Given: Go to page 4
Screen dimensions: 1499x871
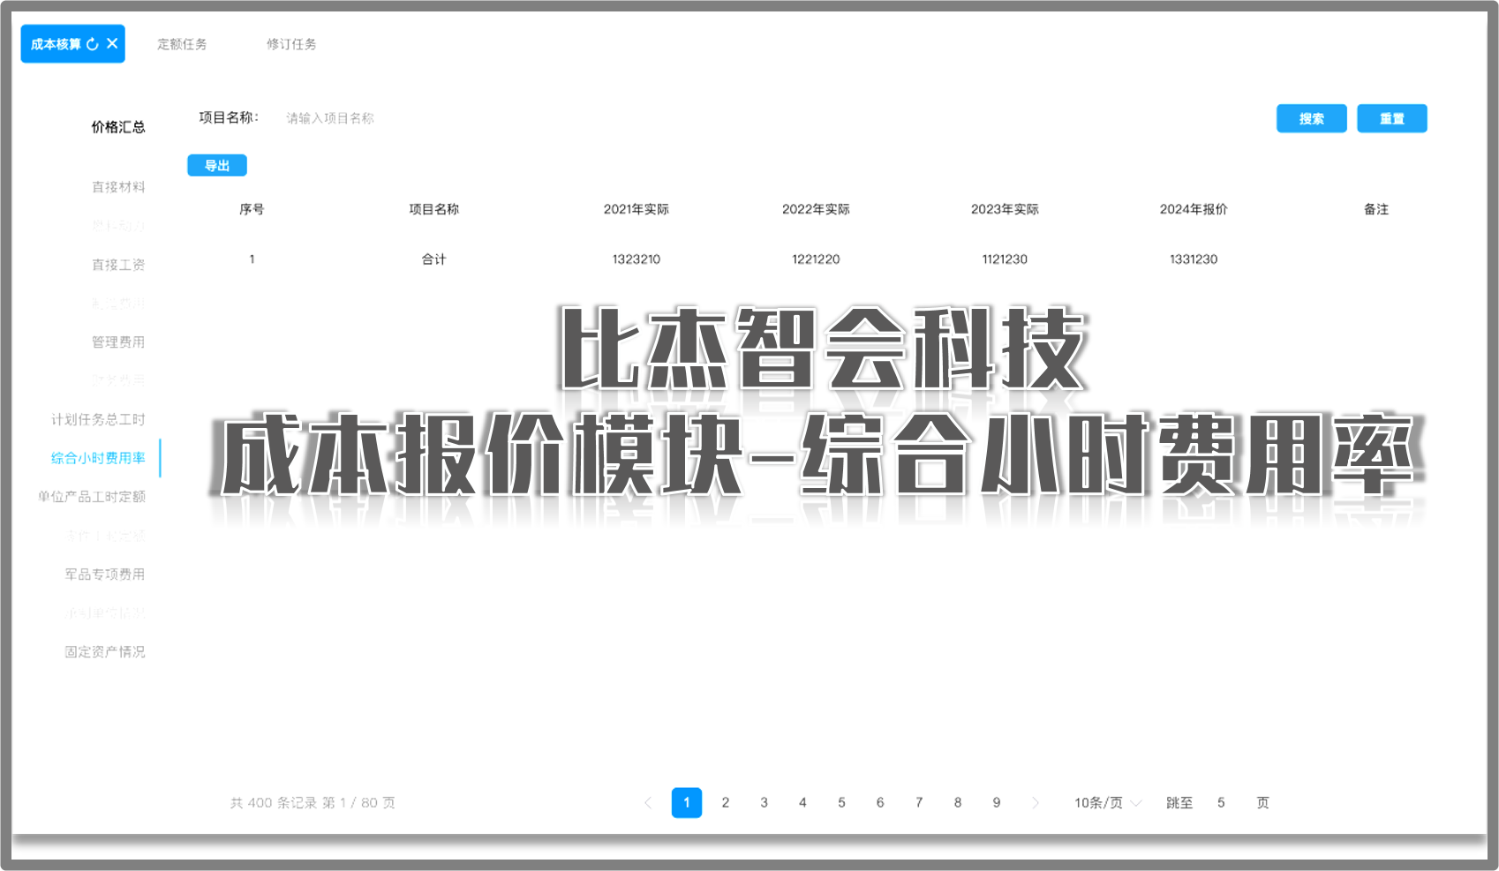Looking at the screenshot, I should [x=802, y=803].
